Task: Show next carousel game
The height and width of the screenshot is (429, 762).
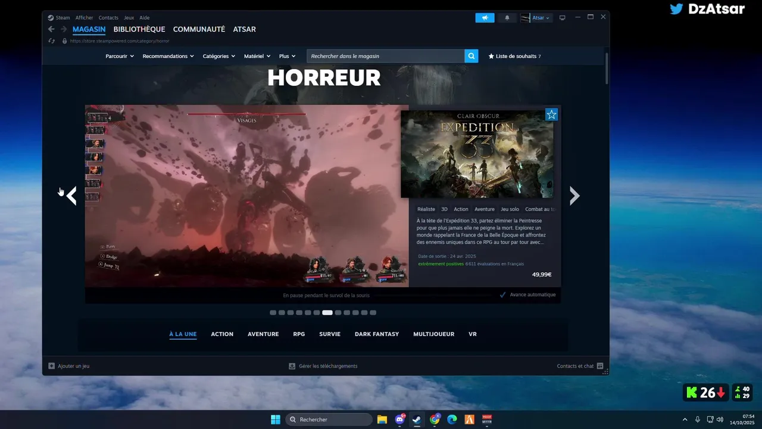Action: (x=574, y=195)
